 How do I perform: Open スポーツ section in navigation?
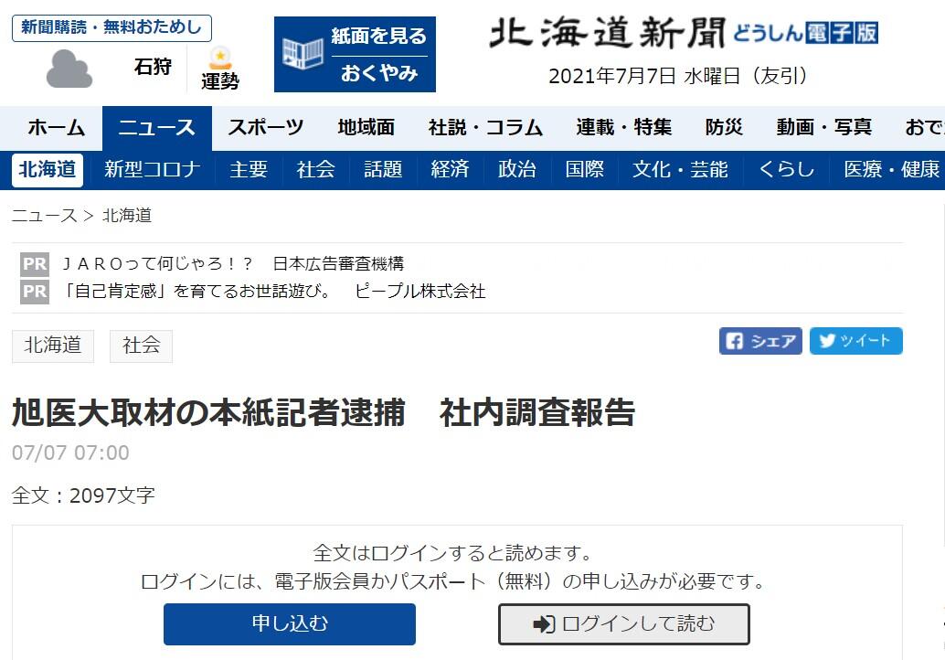click(265, 128)
